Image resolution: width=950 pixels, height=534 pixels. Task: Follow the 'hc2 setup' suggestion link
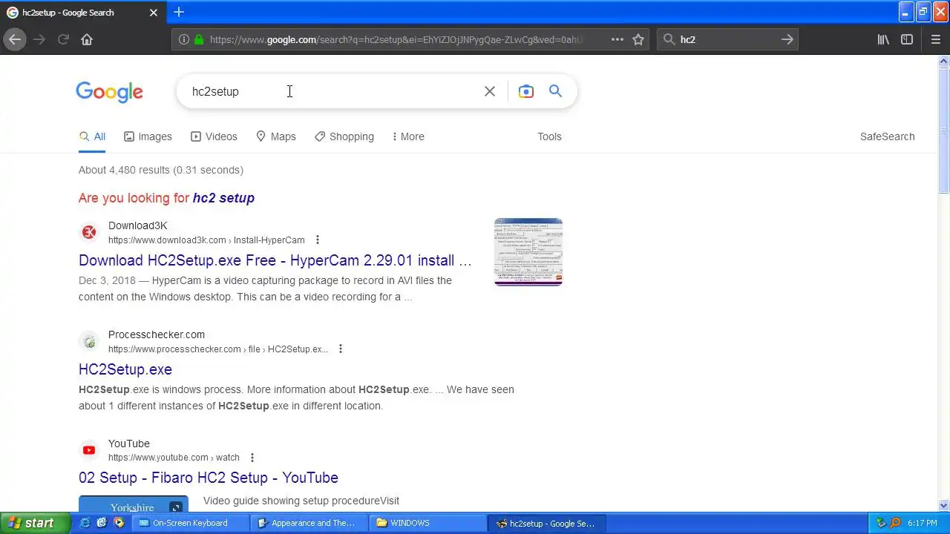click(223, 198)
